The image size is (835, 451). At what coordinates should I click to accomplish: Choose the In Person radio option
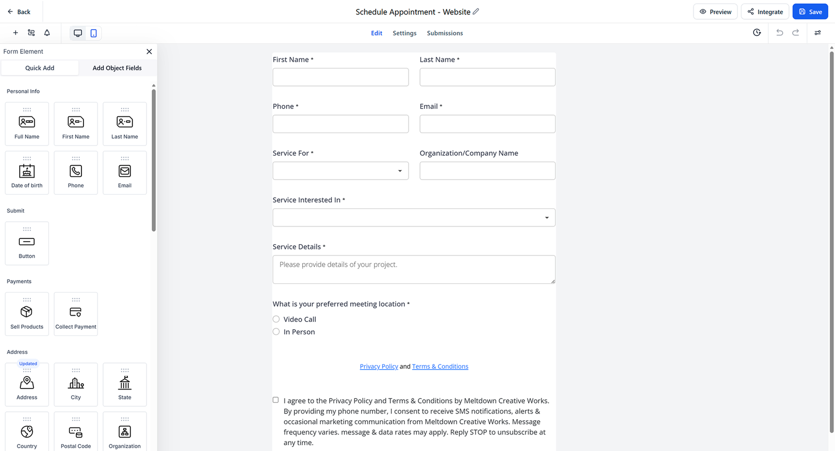(x=276, y=332)
